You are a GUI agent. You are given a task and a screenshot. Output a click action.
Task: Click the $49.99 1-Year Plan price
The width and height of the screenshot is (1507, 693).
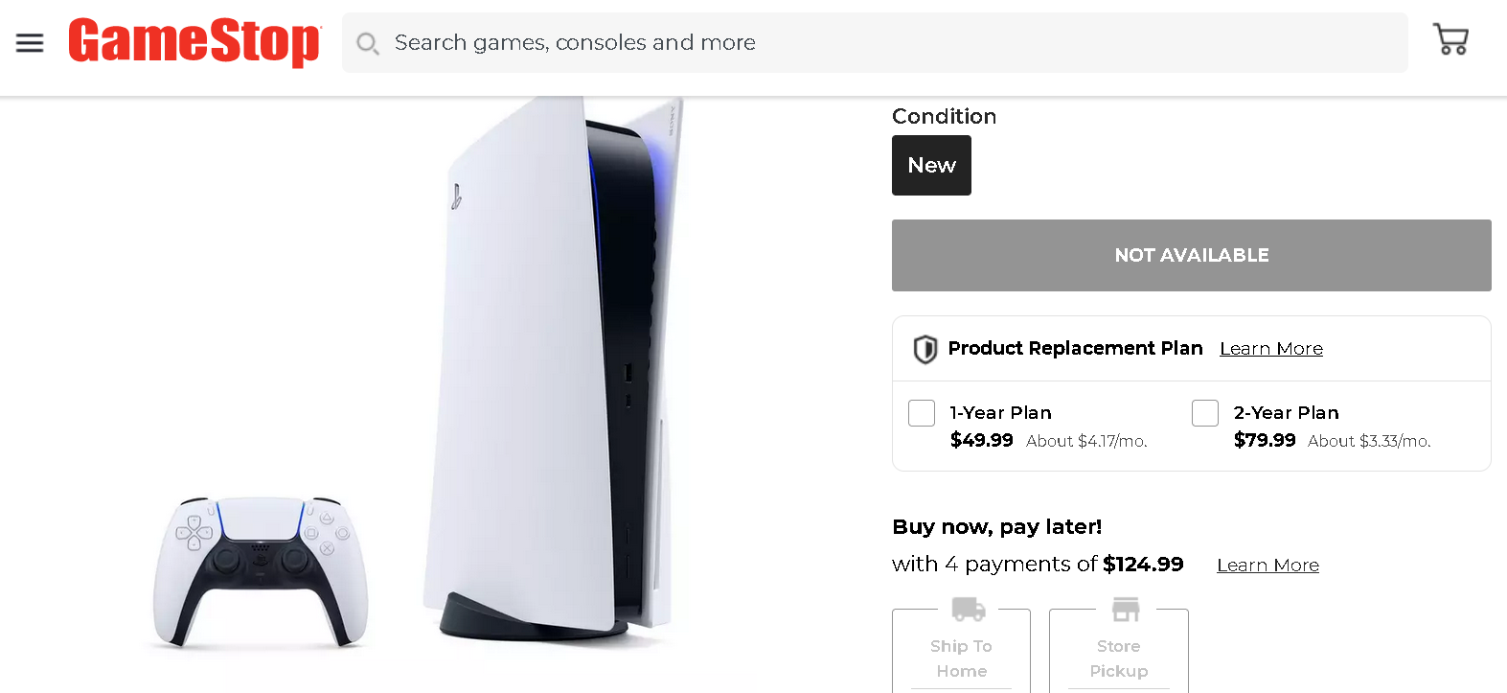[x=981, y=440]
